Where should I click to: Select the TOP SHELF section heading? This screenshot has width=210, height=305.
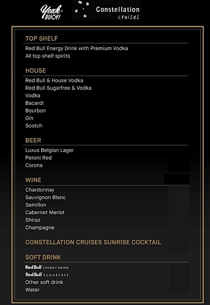tap(42, 39)
